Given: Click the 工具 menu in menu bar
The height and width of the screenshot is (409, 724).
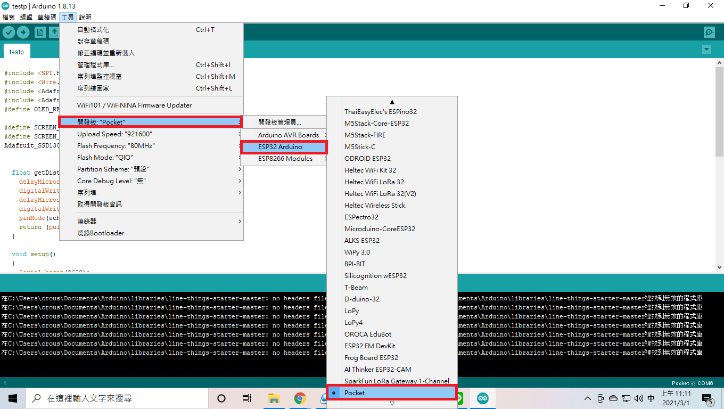Looking at the screenshot, I should 68,18.
